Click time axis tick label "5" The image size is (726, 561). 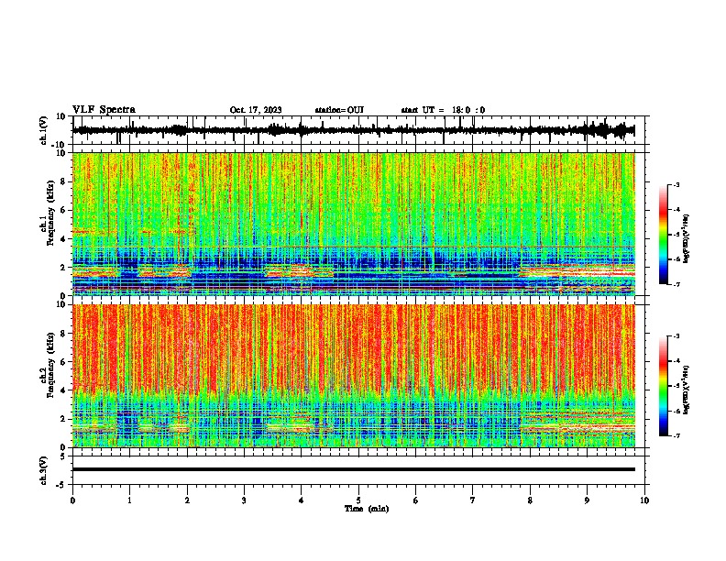tap(358, 500)
